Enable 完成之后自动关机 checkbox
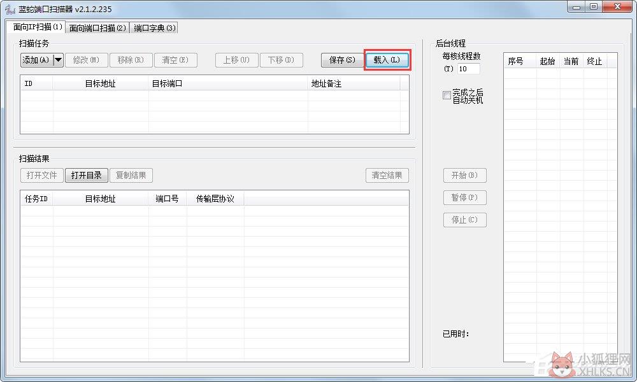The height and width of the screenshot is (382, 637). point(447,95)
